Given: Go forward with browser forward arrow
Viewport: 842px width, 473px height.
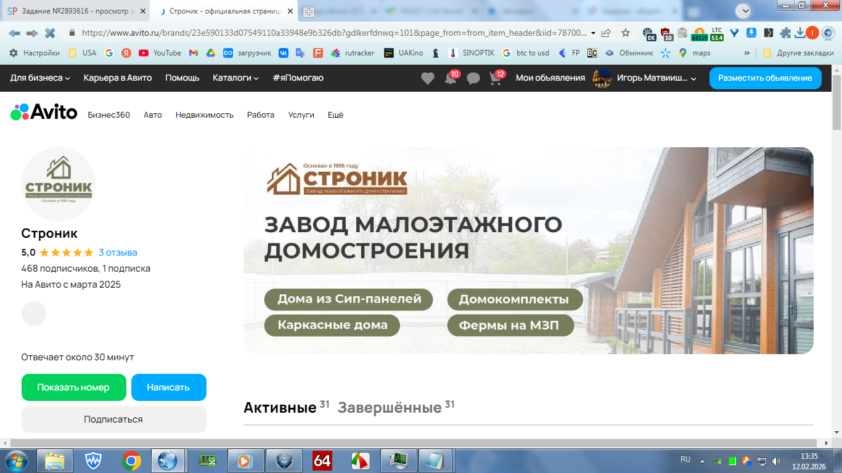Looking at the screenshot, I should 32,33.
